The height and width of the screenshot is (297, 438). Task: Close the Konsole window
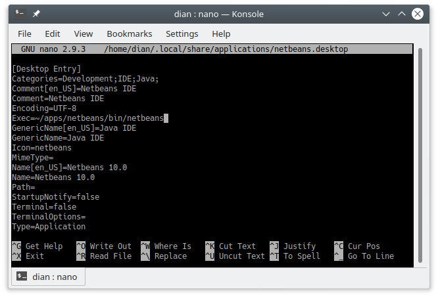(418, 14)
